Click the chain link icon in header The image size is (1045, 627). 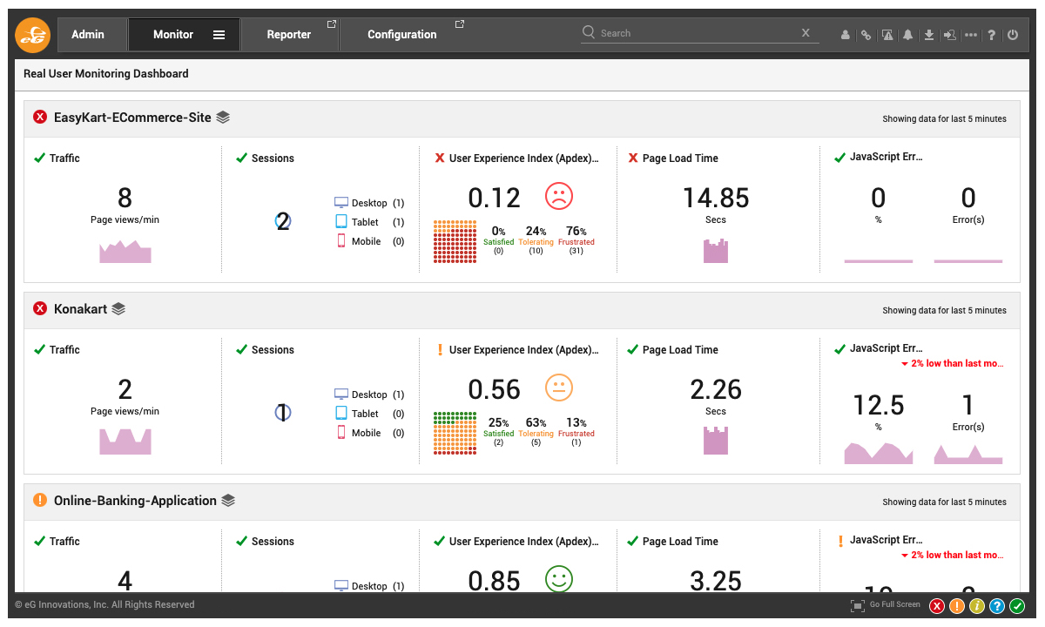pos(866,35)
